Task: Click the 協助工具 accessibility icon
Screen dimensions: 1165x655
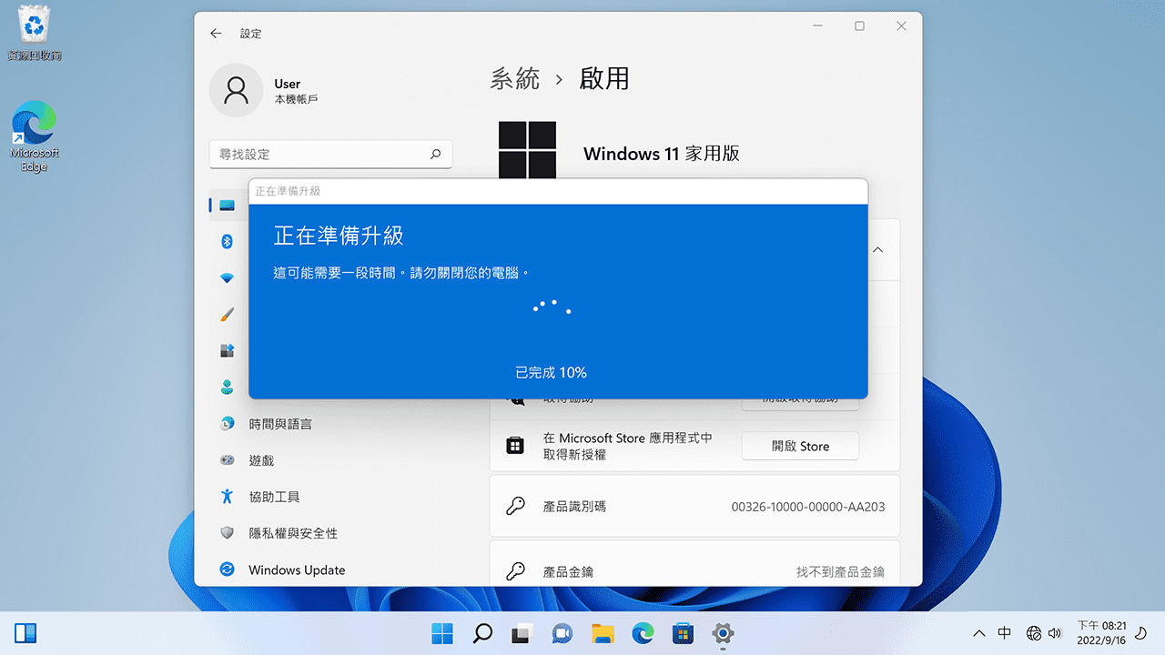Action: (227, 496)
